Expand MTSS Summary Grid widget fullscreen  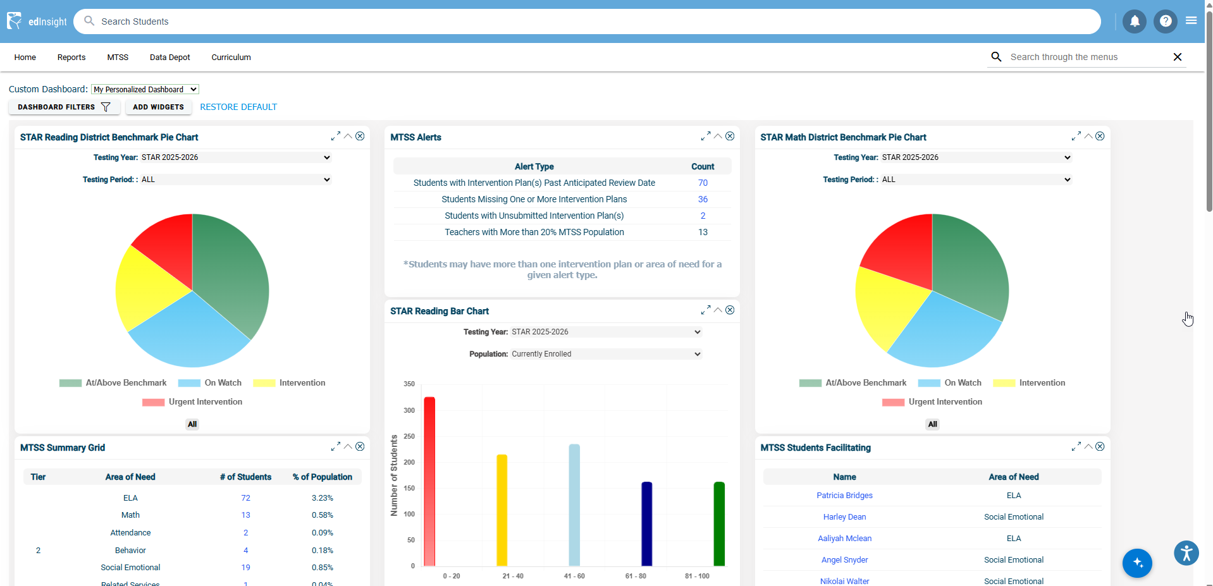336,446
